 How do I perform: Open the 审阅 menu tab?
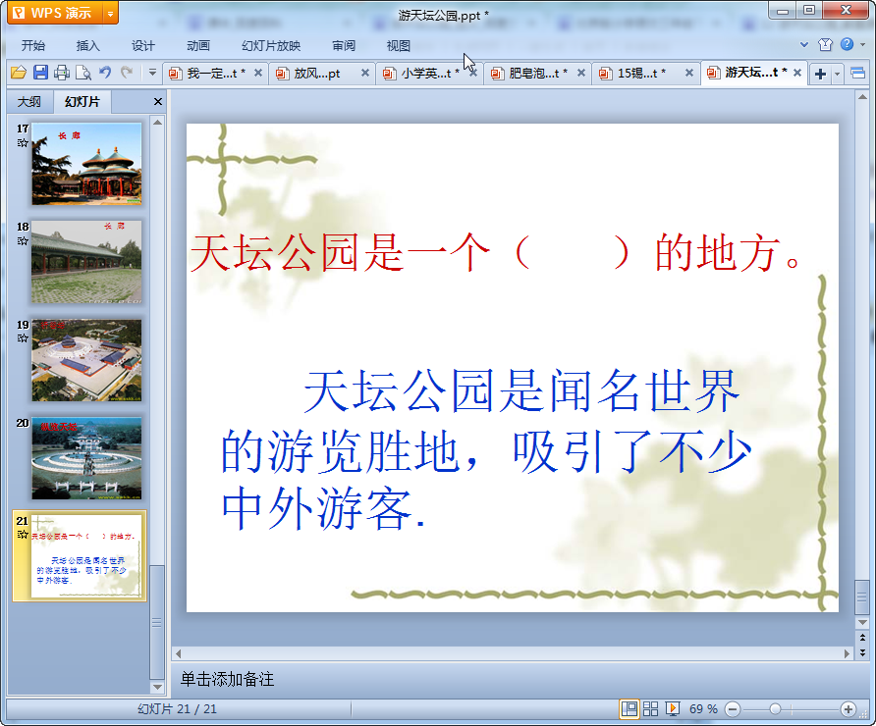coord(344,46)
